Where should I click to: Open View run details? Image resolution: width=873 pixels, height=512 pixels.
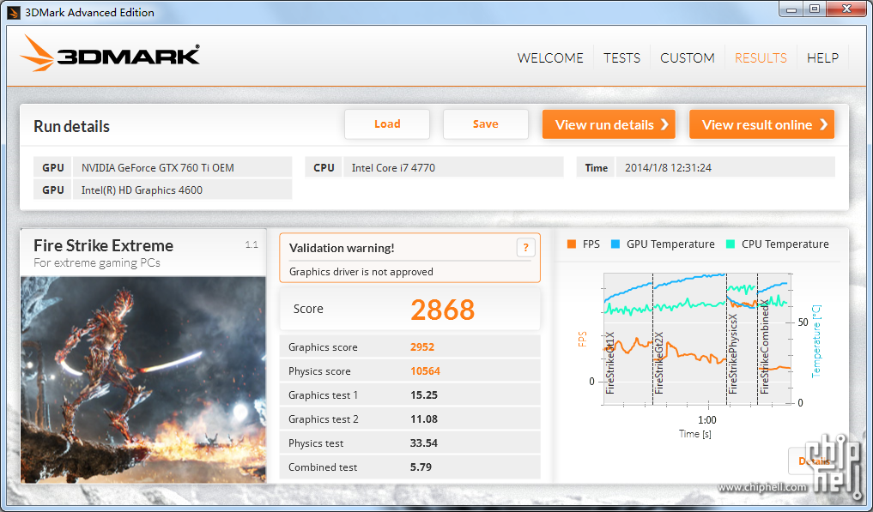609,124
